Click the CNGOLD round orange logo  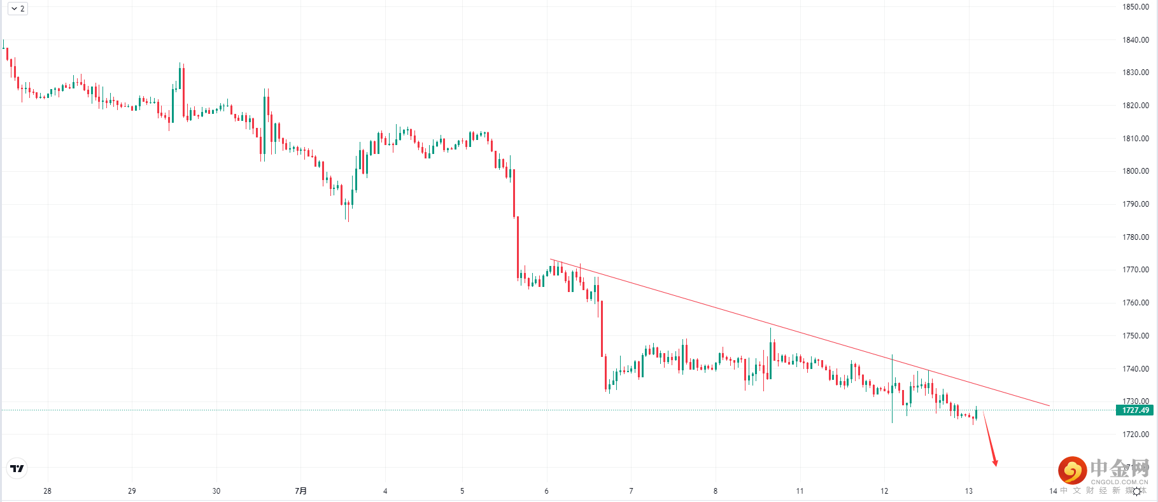pyautogui.click(x=1072, y=470)
